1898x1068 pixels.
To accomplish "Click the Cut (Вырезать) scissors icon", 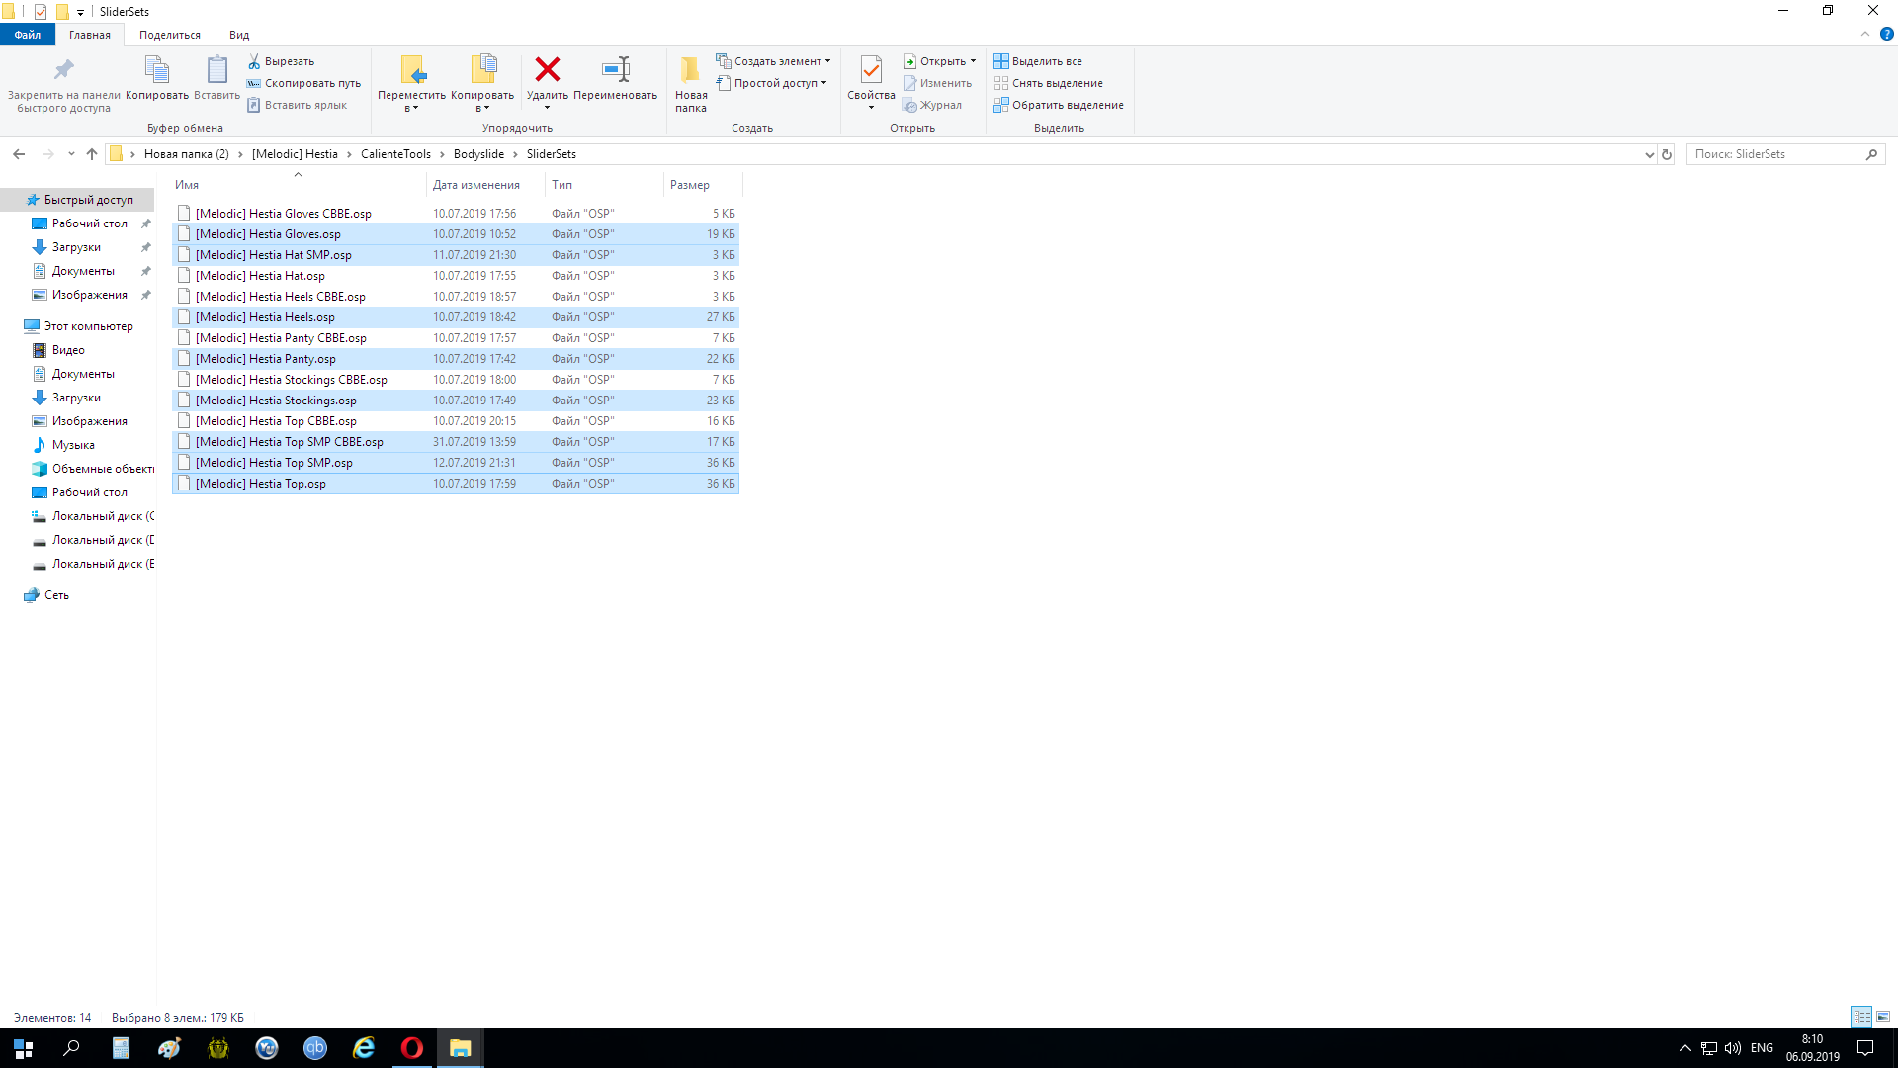I will click(x=254, y=61).
